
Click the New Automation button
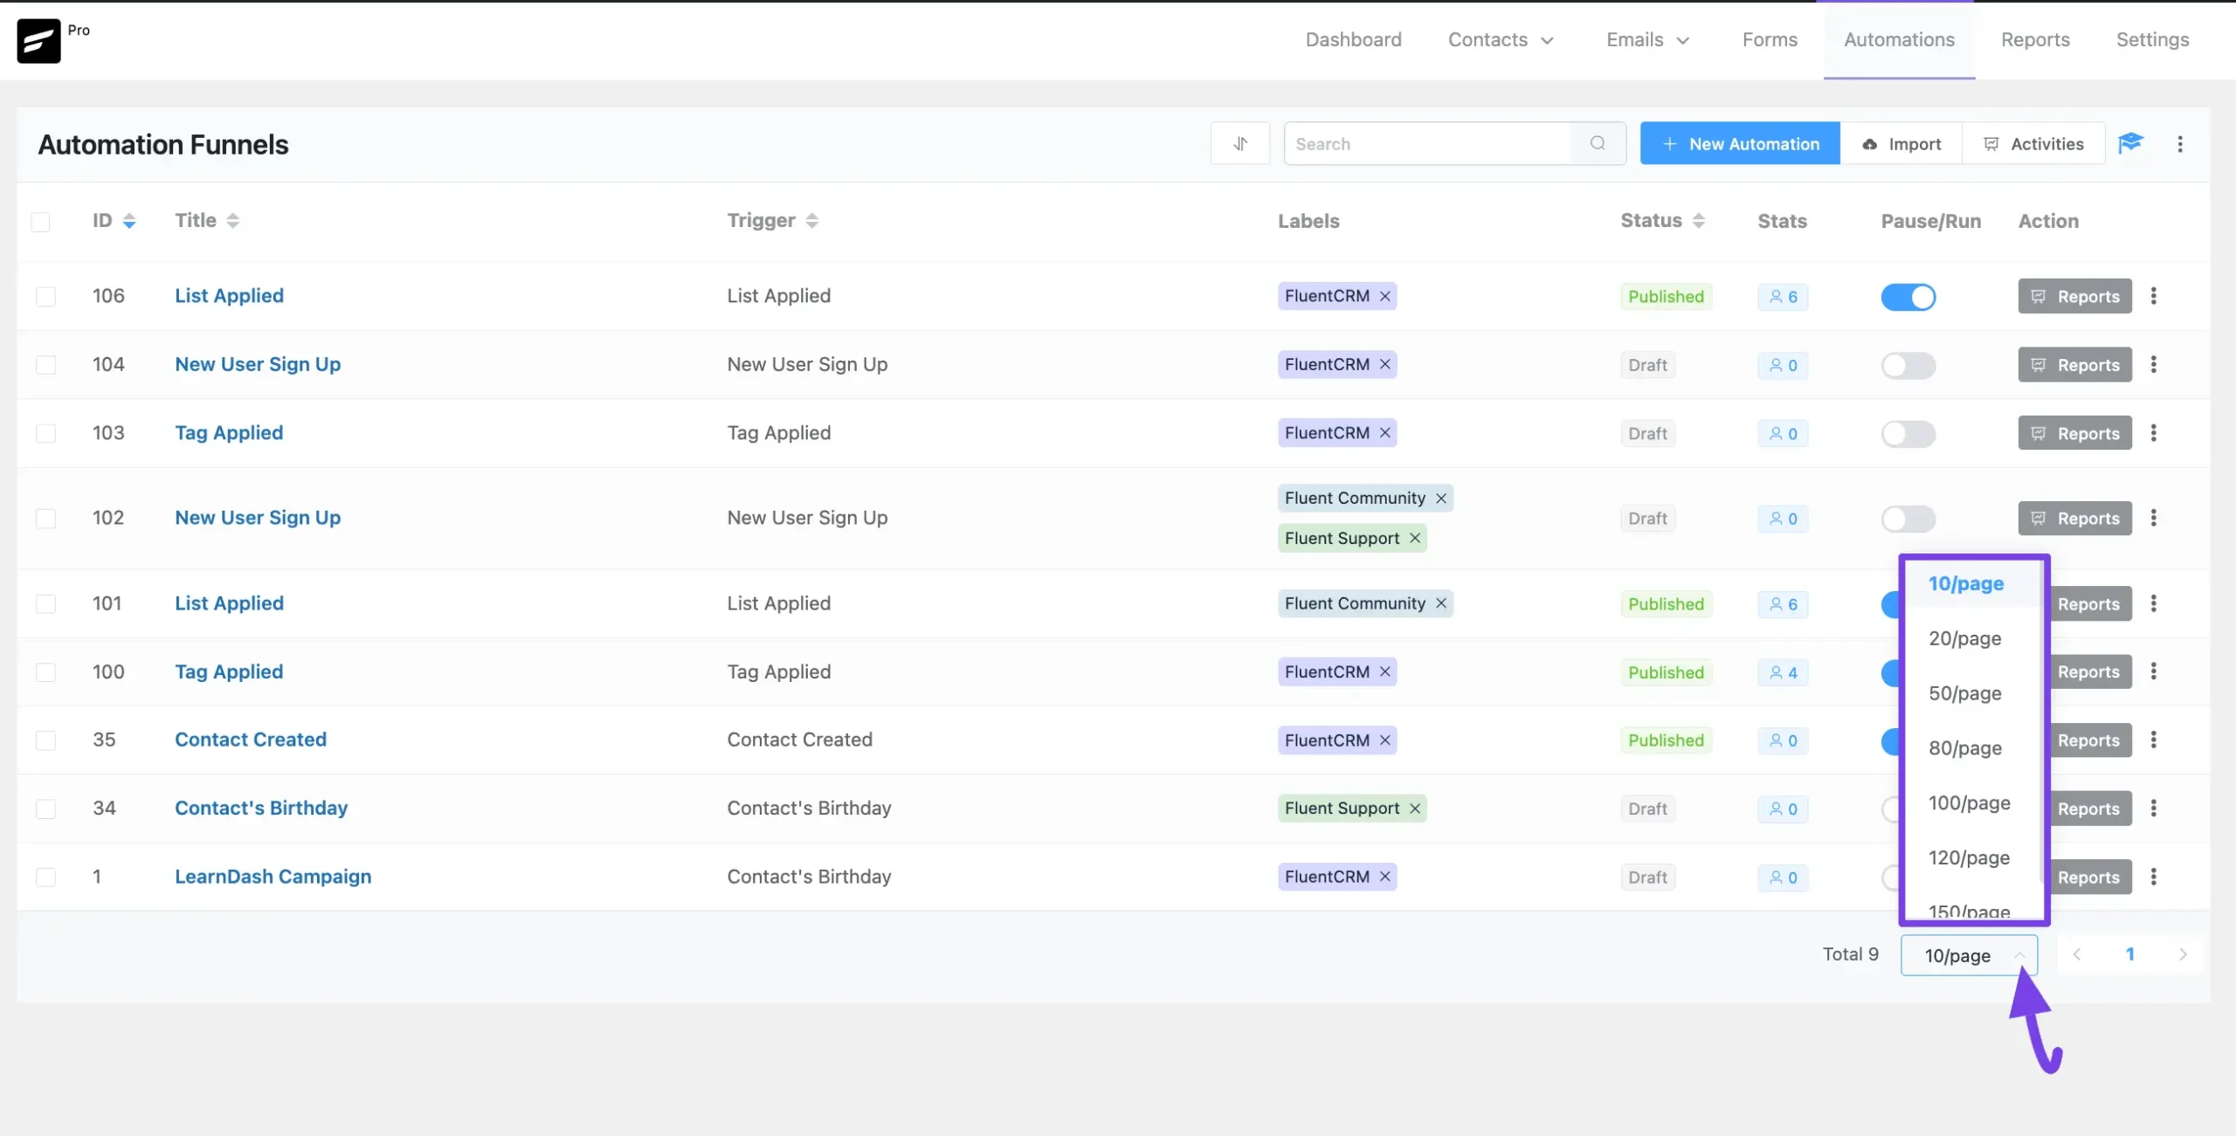point(1739,145)
